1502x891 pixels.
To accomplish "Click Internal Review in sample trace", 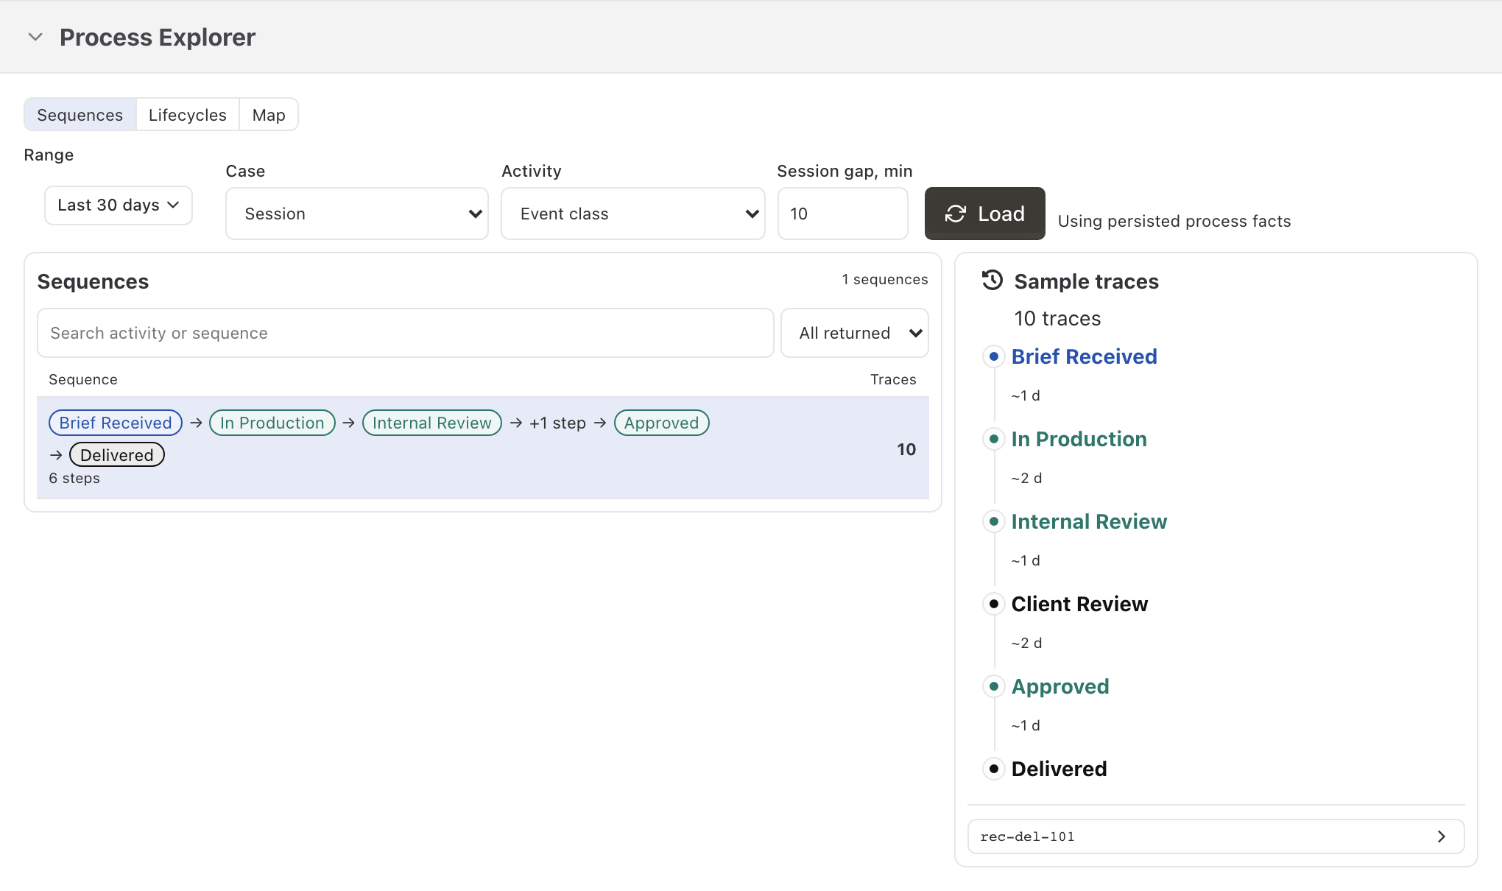I will (x=1089, y=521).
